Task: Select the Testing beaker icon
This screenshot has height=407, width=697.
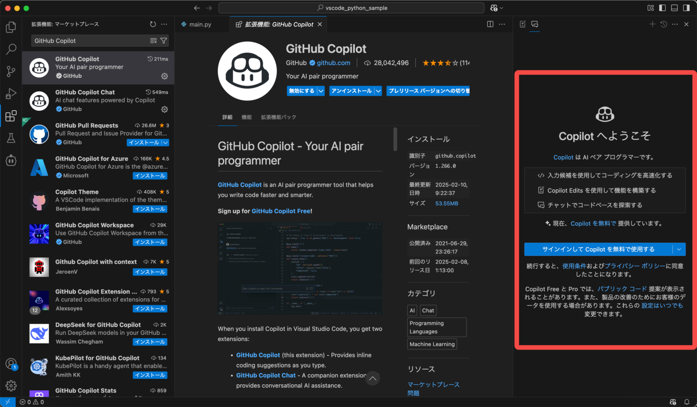Action: click(x=11, y=138)
